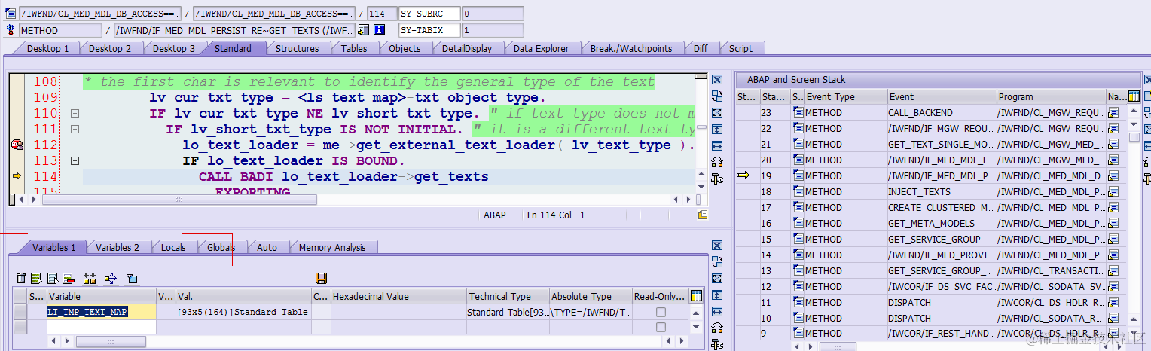Click the value cell [93x5(164)]Standard Table
This screenshot has height=351, width=1151.
pos(243,312)
